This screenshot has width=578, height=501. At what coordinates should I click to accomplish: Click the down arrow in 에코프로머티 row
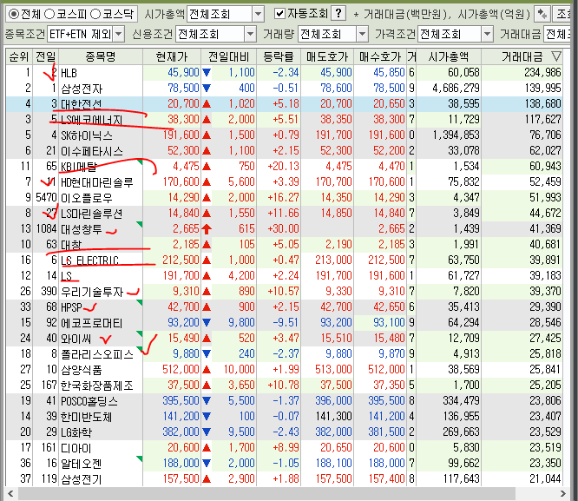(207, 323)
